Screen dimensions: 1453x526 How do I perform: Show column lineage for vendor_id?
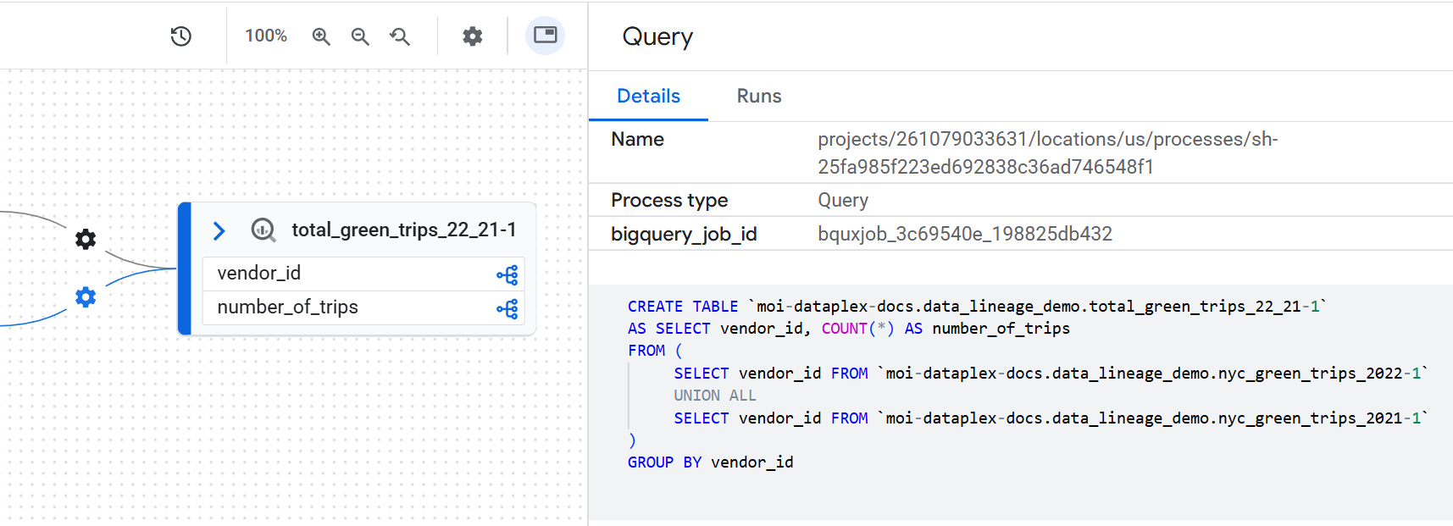pyautogui.click(x=507, y=274)
